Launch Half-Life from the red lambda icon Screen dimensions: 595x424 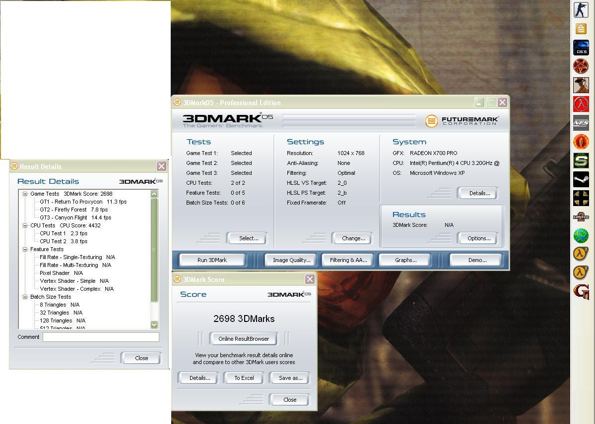click(x=581, y=104)
